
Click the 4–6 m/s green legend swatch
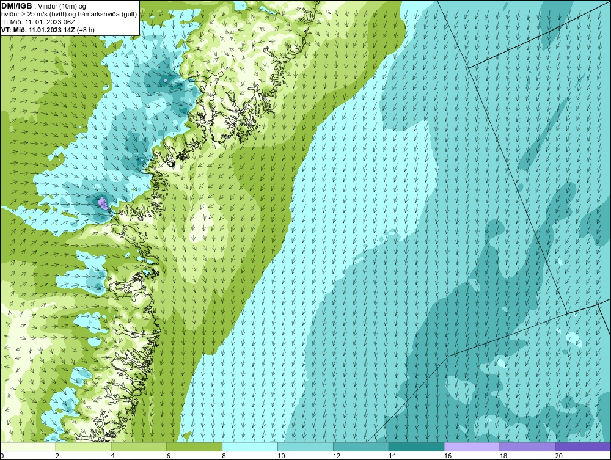point(139,447)
